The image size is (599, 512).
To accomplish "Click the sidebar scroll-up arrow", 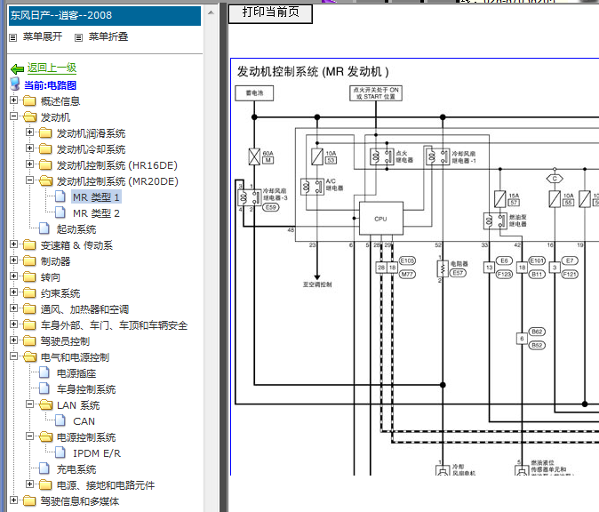I will (x=211, y=12).
